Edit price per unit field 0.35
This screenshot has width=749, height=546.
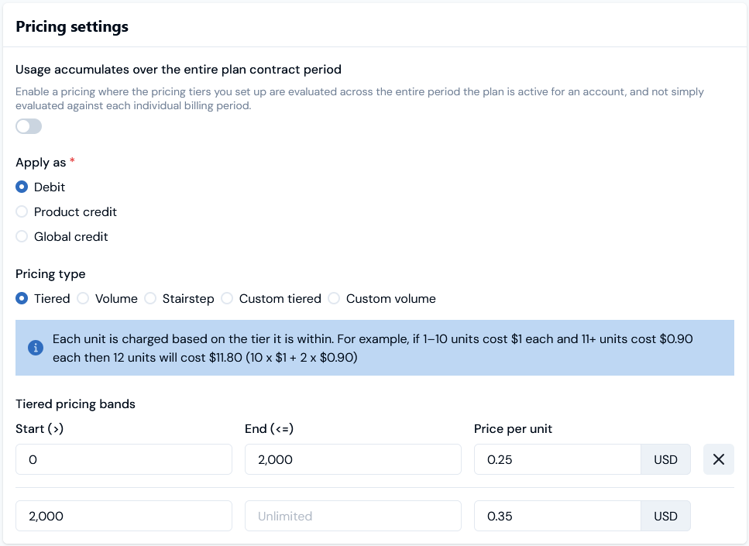[558, 516]
